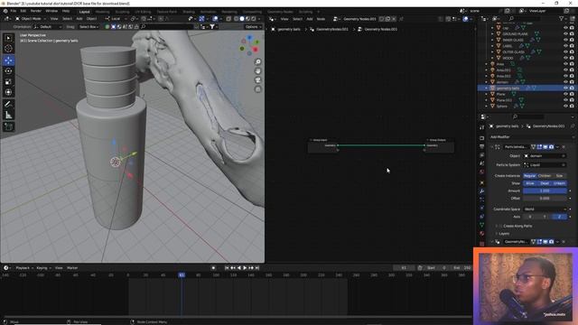Select the Transform tool in viewport toolbar
Screen dimensions: 578x325
pyautogui.click(x=8, y=92)
